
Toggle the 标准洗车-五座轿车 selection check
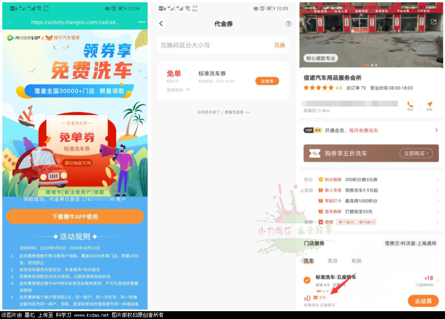(307, 280)
